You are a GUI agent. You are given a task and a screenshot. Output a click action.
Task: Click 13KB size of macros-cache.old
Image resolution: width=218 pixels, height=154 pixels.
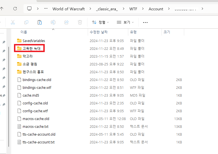(x=178, y=119)
